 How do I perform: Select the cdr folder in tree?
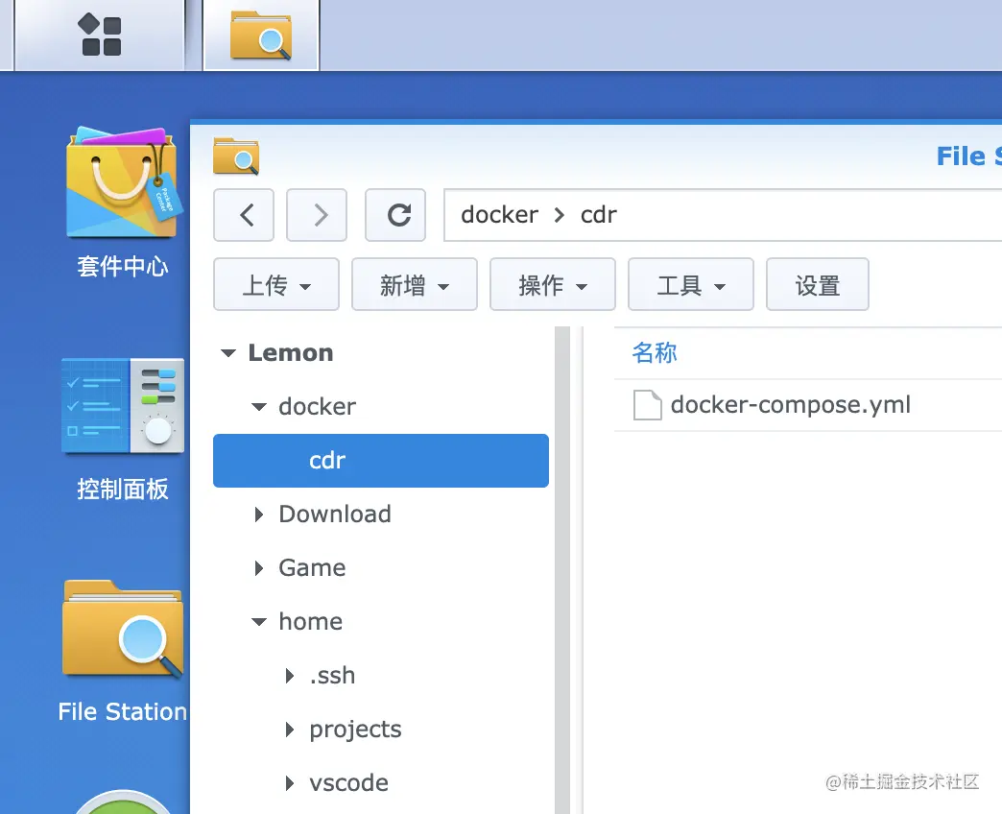point(381,461)
